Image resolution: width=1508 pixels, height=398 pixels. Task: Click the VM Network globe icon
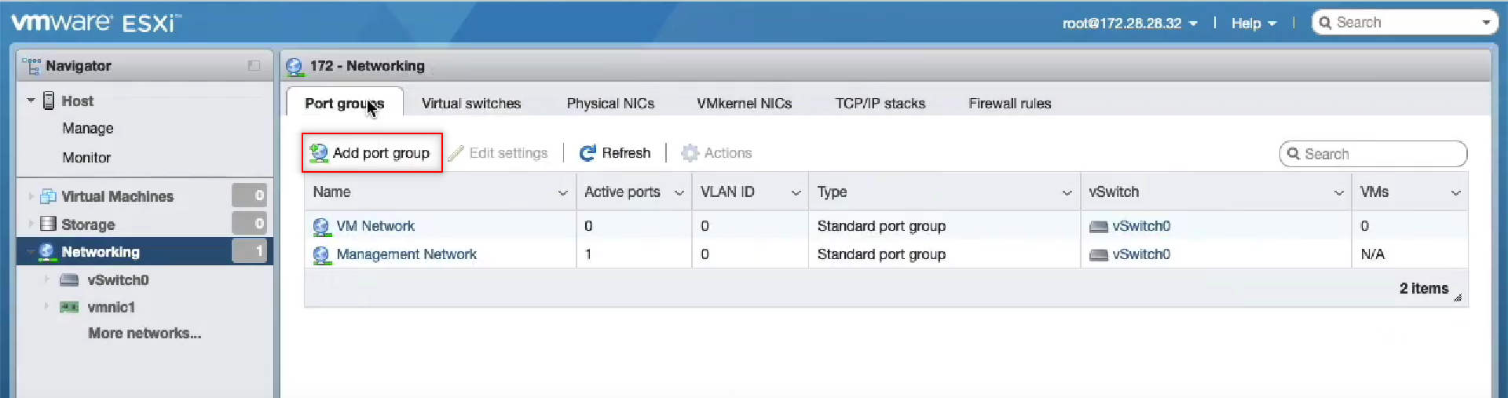pos(321,227)
